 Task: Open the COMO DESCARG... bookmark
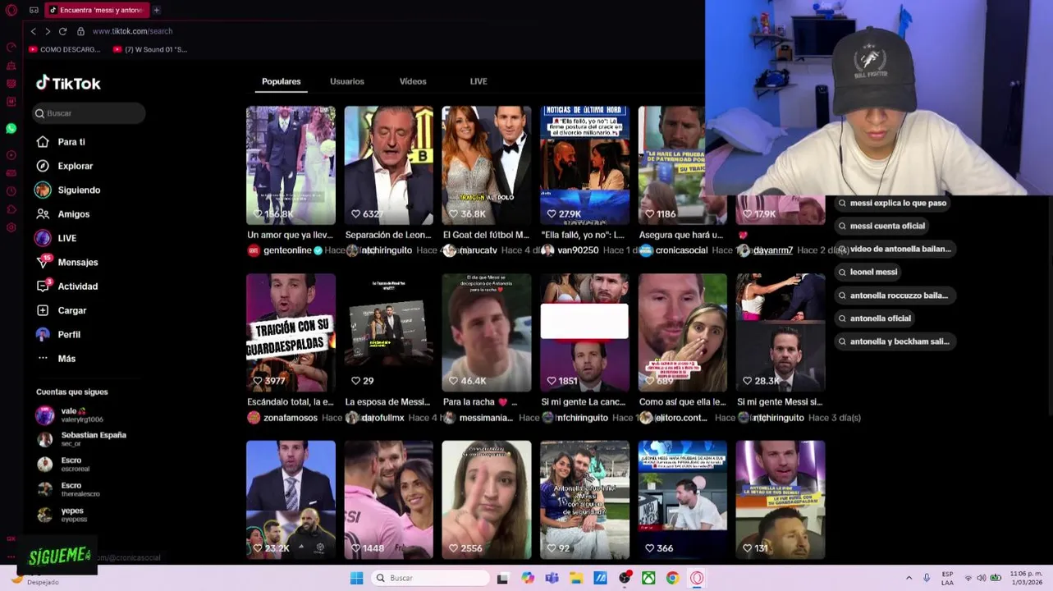[x=64, y=49]
